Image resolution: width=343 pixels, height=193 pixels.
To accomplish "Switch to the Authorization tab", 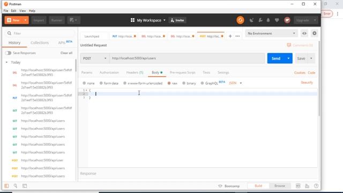I will coord(109,72).
